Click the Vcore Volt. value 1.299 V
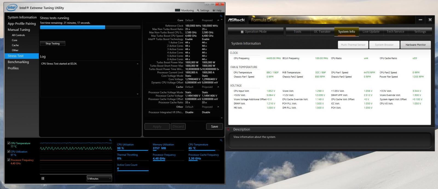Image resolution: width=438 pixels, height=189 pixels. click(319, 91)
